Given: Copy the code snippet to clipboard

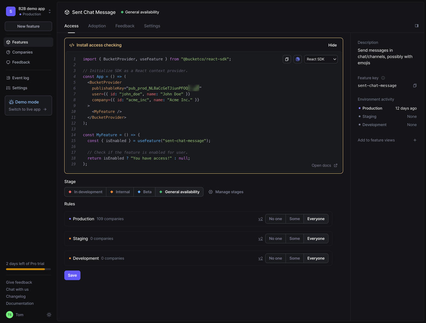Looking at the screenshot, I should click(x=287, y=59).
